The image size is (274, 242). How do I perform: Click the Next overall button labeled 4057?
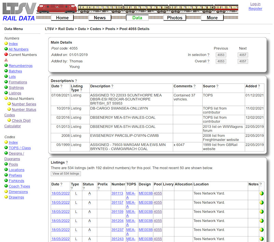point(243,61)
